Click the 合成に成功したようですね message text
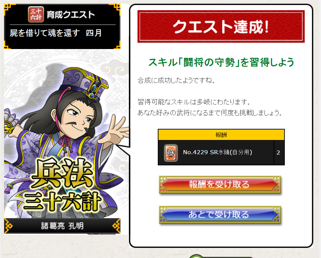This screenshot has height=258, width=321. pos(176,80)
